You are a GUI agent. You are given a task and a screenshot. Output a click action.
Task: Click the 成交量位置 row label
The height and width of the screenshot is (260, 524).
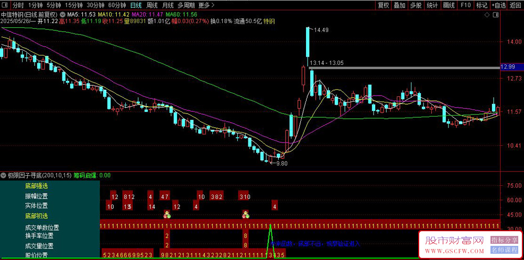(39, 246)
